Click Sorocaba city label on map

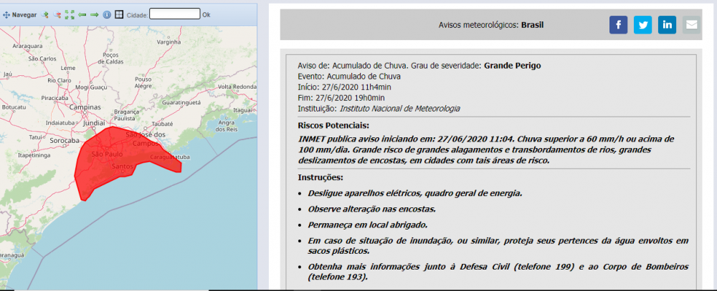(65, 141)
